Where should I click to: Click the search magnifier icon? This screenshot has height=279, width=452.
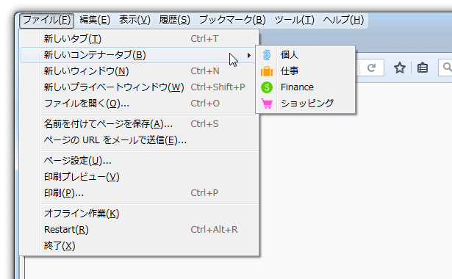coord(447,68)
